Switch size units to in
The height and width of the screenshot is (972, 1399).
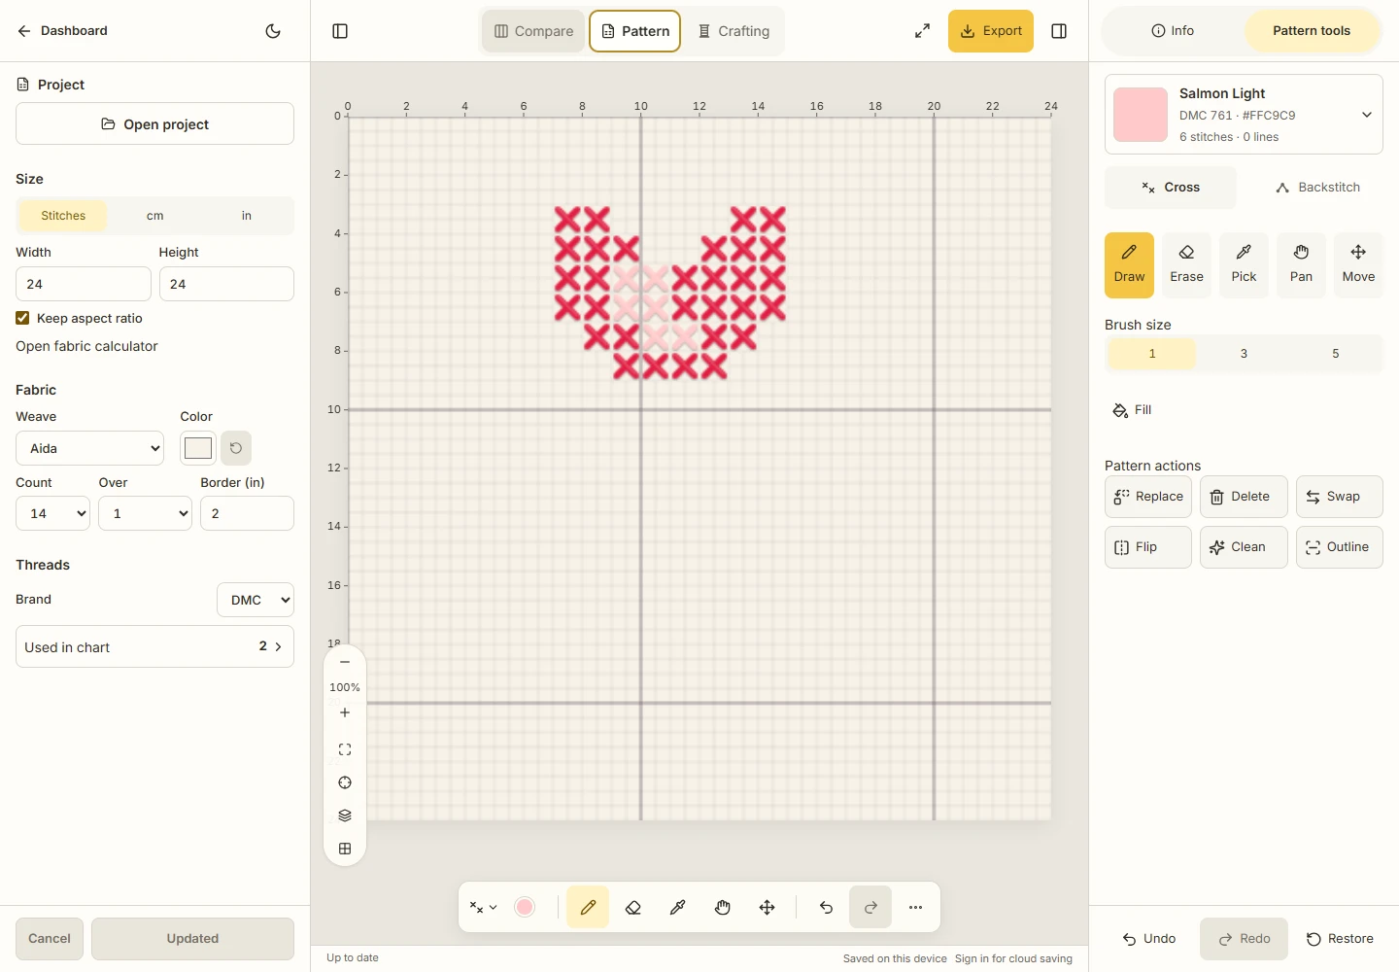coord(247,216)
